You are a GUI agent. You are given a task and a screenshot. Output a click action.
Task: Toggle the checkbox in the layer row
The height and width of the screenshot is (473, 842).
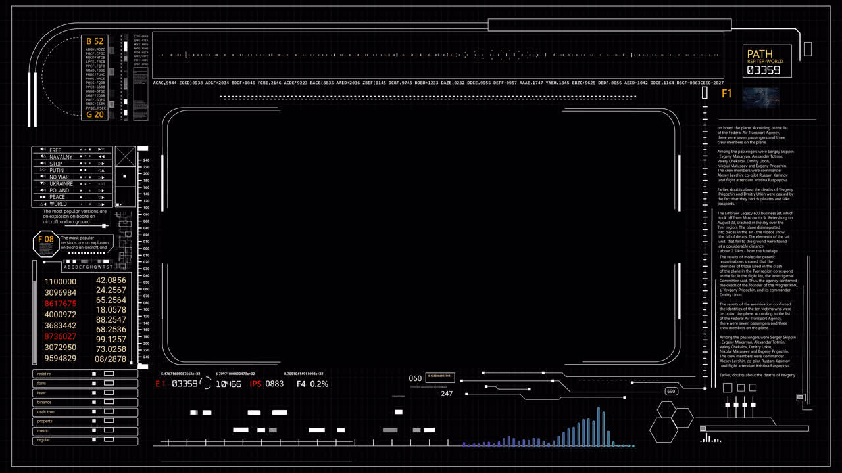(x=94, y=393)
